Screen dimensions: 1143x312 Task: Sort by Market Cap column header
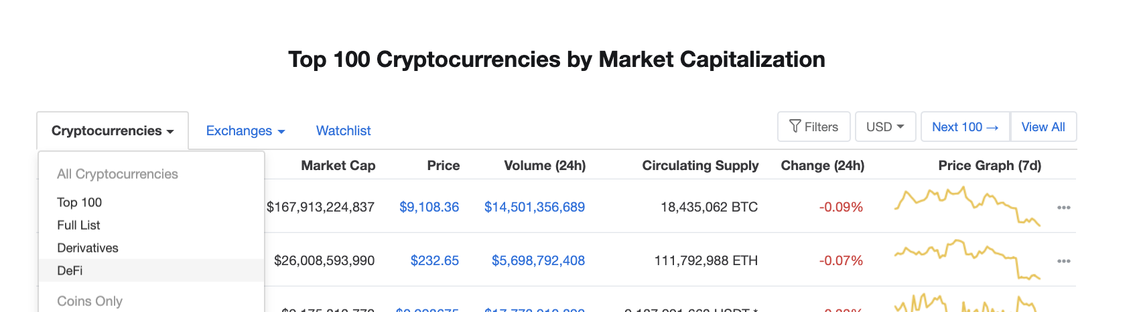click(x=338, y=165)
